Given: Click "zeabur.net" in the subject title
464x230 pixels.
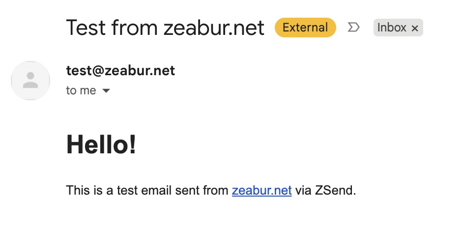Looking at the screenshot, I should [213, 28].
